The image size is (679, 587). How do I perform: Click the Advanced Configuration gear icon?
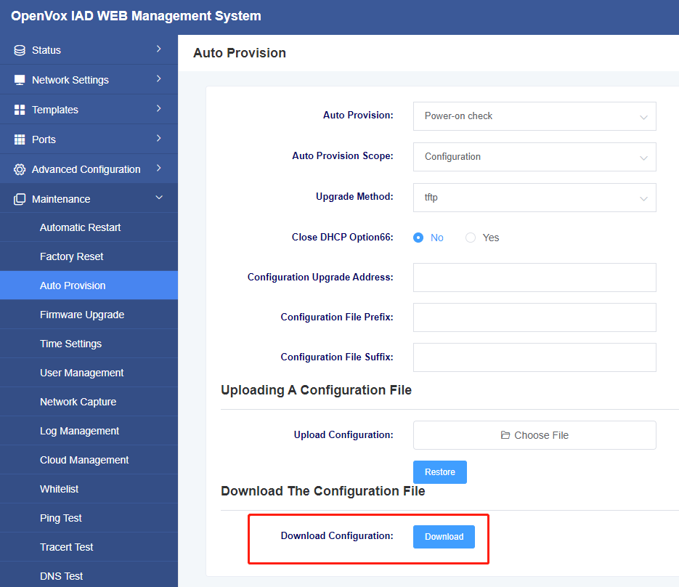[20, 169]
